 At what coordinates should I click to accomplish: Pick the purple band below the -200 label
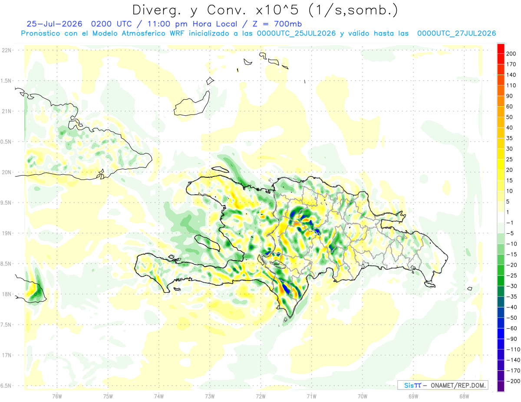(x=501, y=386)
